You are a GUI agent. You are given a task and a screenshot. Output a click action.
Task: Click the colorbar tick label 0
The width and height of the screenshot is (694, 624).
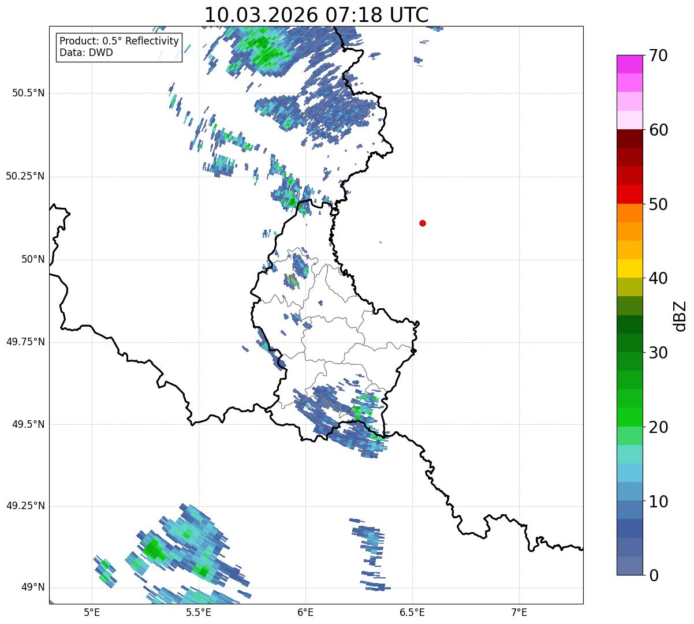point(654,576)
